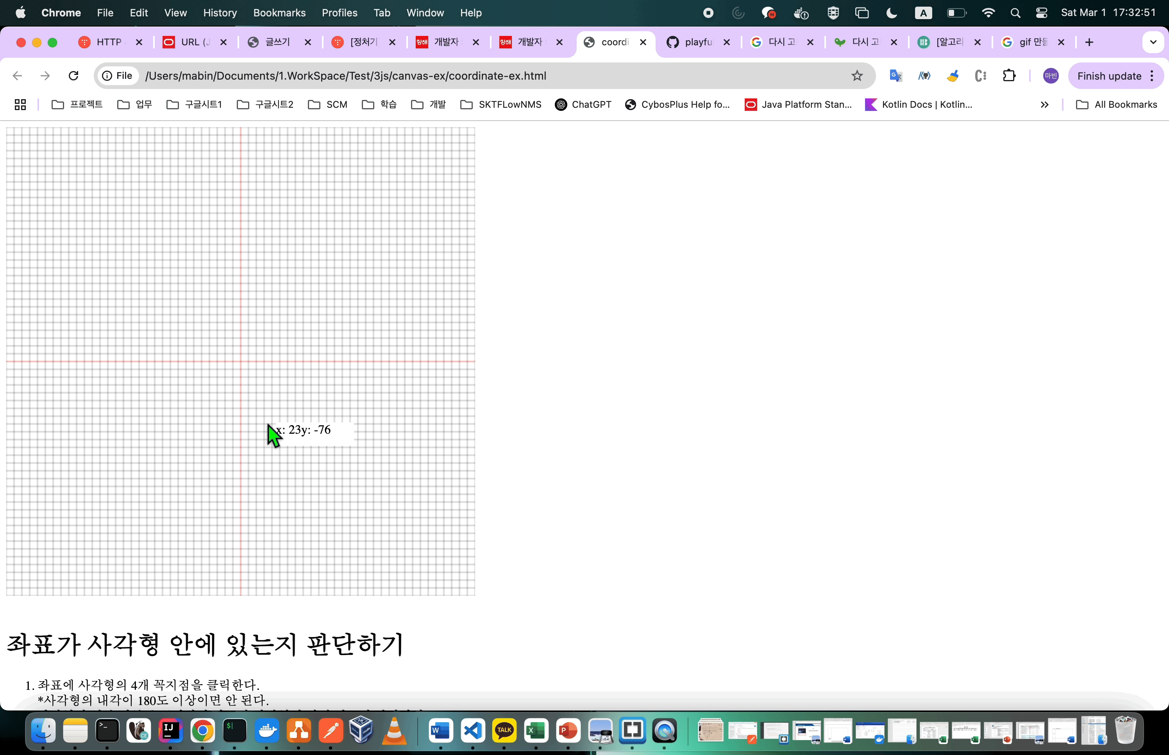Viewport: 1169px width, 755px height.
Task: Toggle the Focus moon icon
Action: [x=891, y=13]
